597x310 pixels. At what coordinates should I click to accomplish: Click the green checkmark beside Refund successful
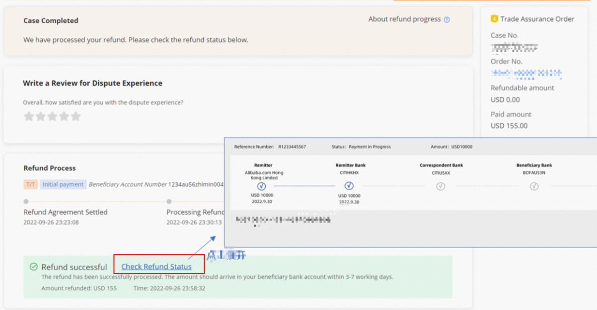point(34,267)
